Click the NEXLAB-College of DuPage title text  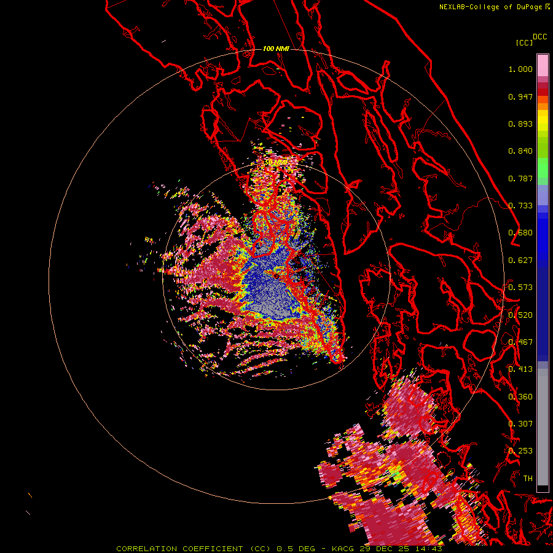[x=490, y=7]
